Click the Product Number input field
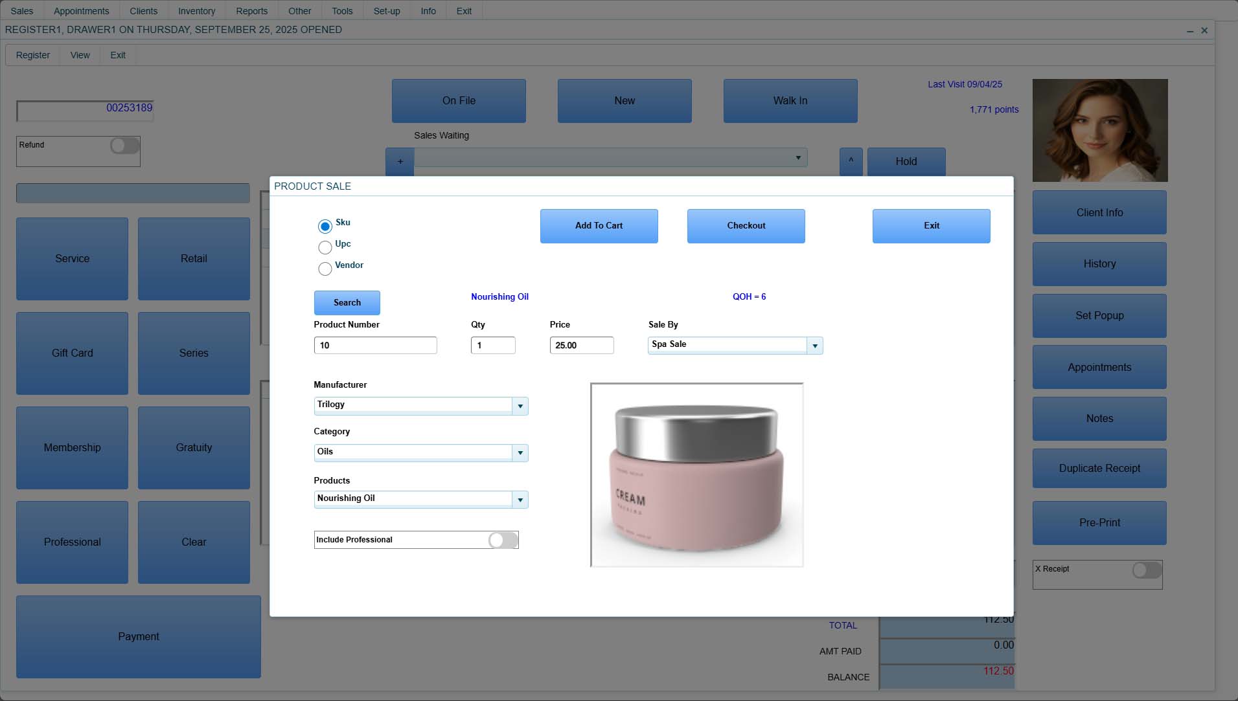Screen dimensions: 1238x701 375,345
